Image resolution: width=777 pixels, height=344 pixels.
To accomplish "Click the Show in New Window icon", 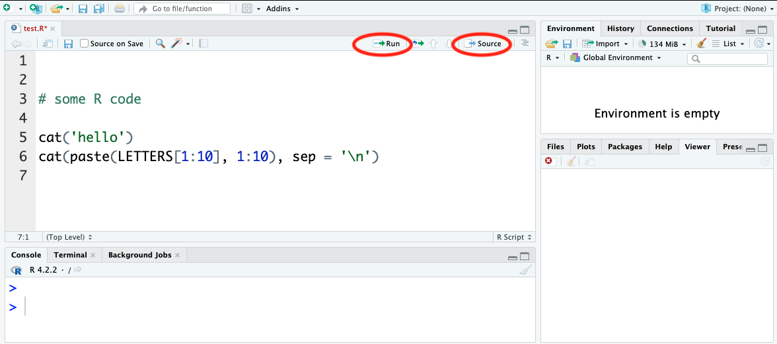I will pos(48,44).
